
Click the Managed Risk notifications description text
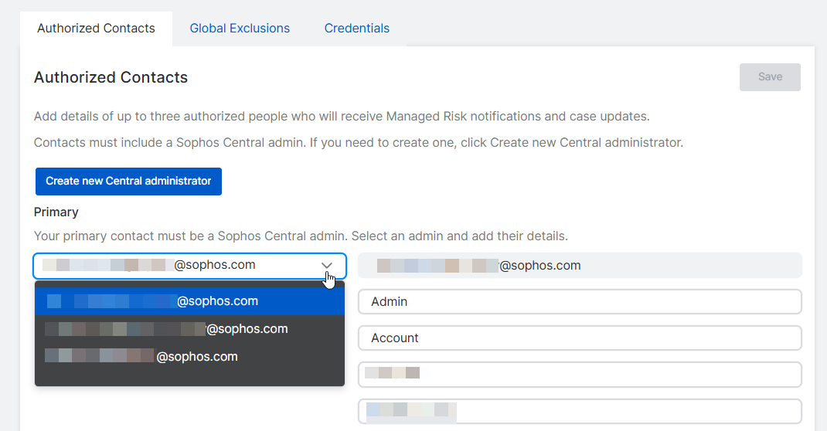tap(342, 117)
